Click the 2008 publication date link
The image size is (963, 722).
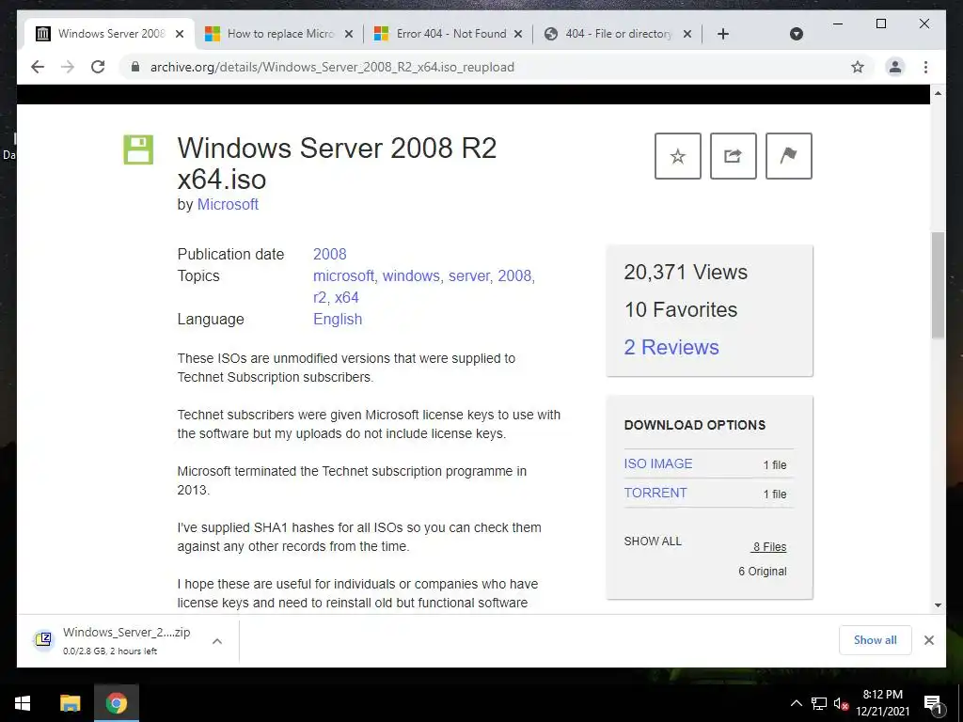pyautogui.click(x=330, y=254)
